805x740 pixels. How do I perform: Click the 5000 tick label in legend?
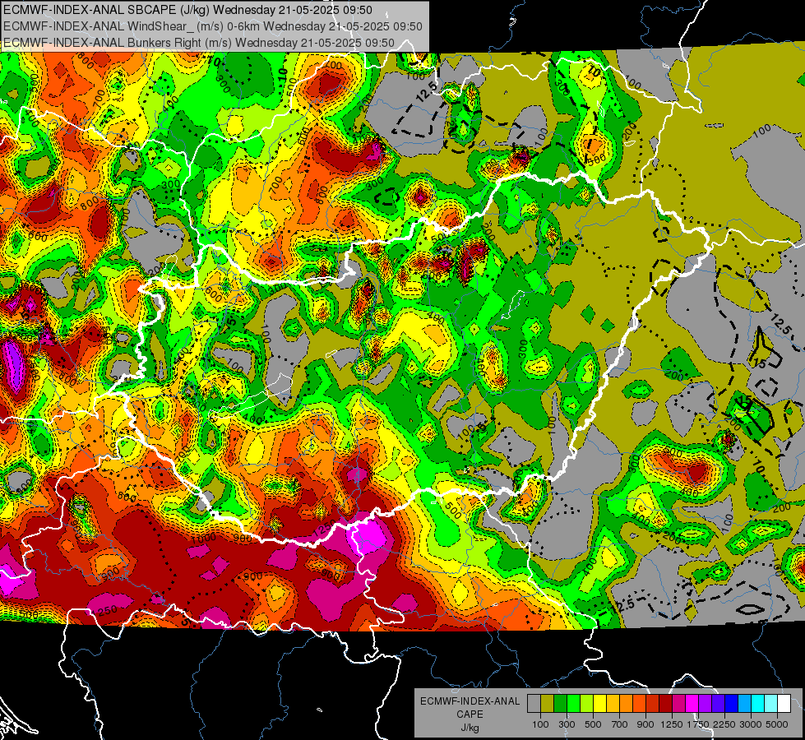[777, 724]
